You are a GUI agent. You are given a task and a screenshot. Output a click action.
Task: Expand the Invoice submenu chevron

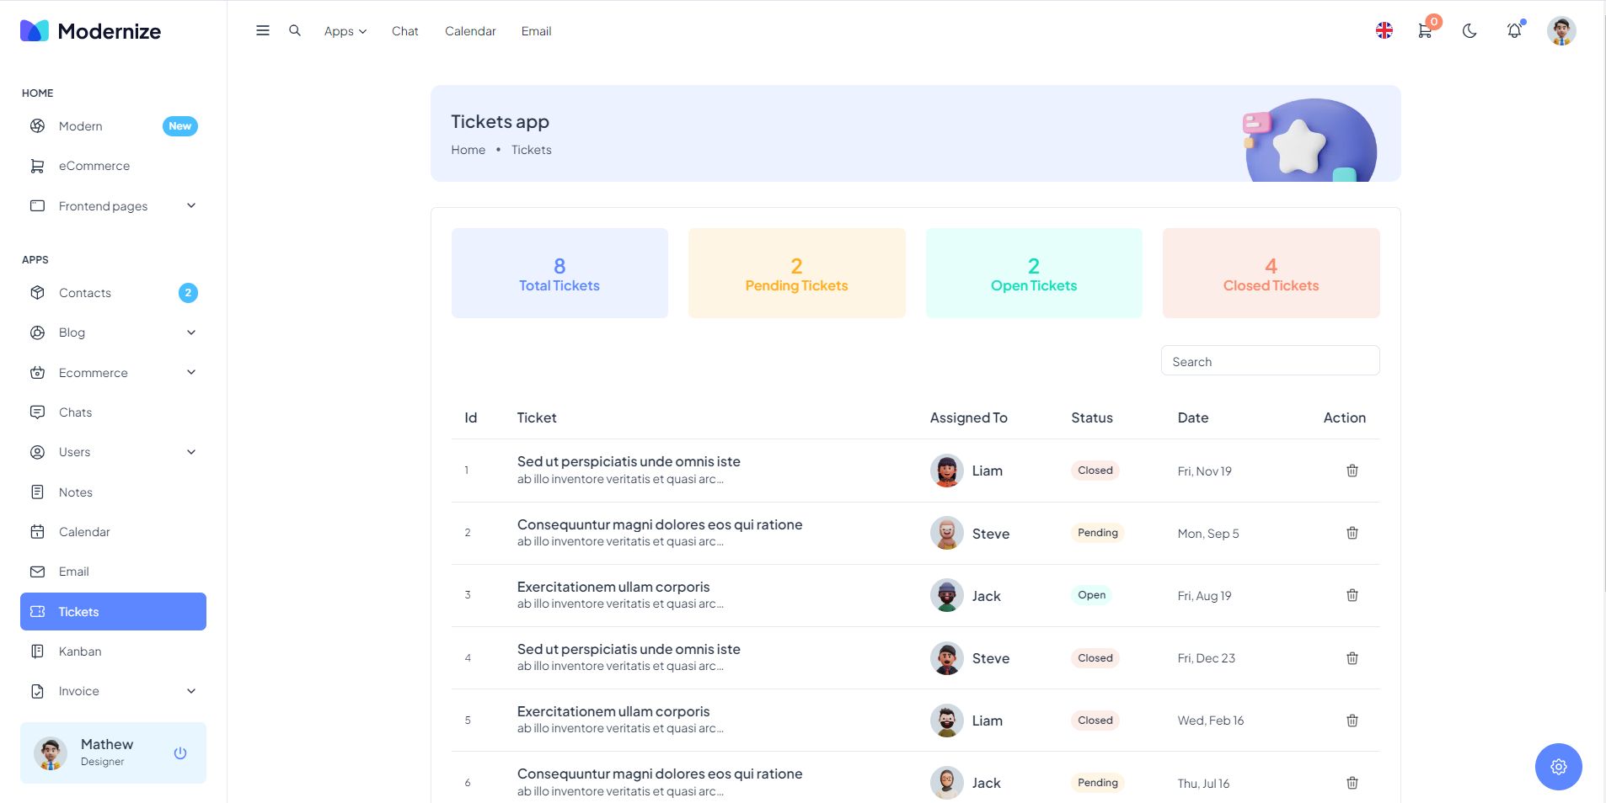(191, 691)
